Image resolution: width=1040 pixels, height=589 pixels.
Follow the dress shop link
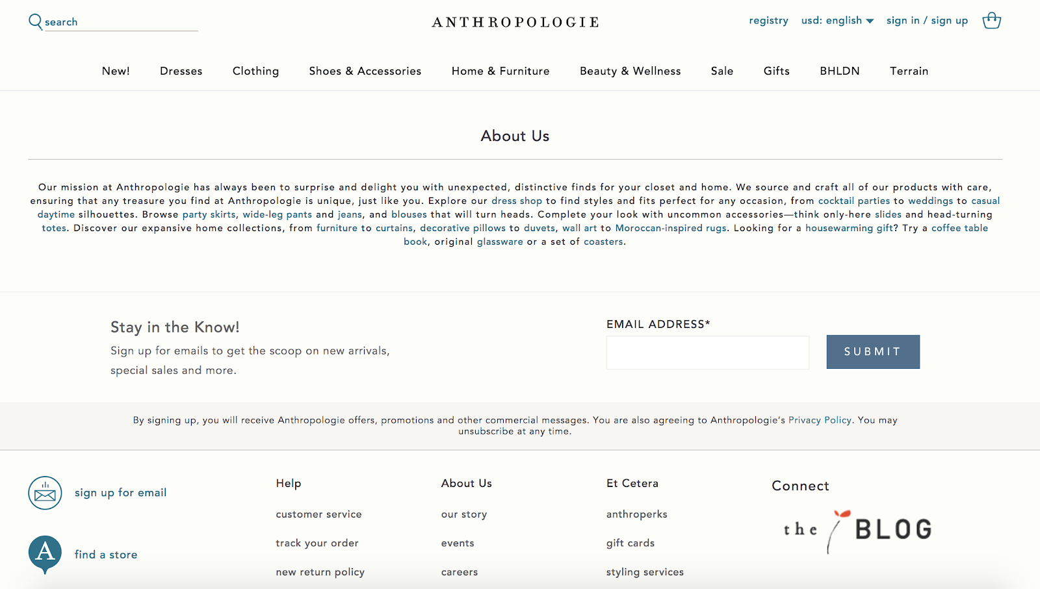tap(517, 201)
